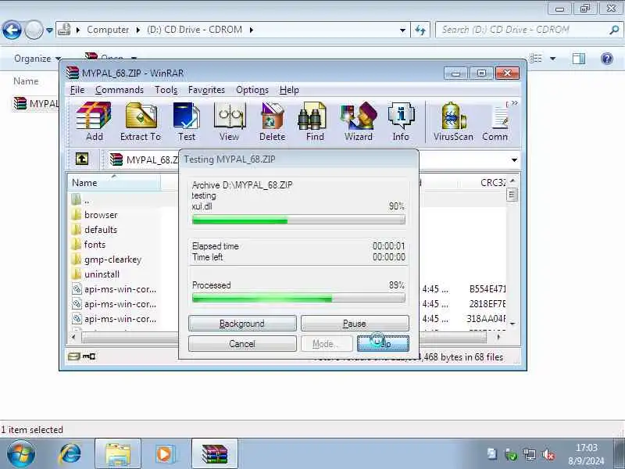Open the Organize menu in Explorer

pyautogui.click(x=37, y=59)
